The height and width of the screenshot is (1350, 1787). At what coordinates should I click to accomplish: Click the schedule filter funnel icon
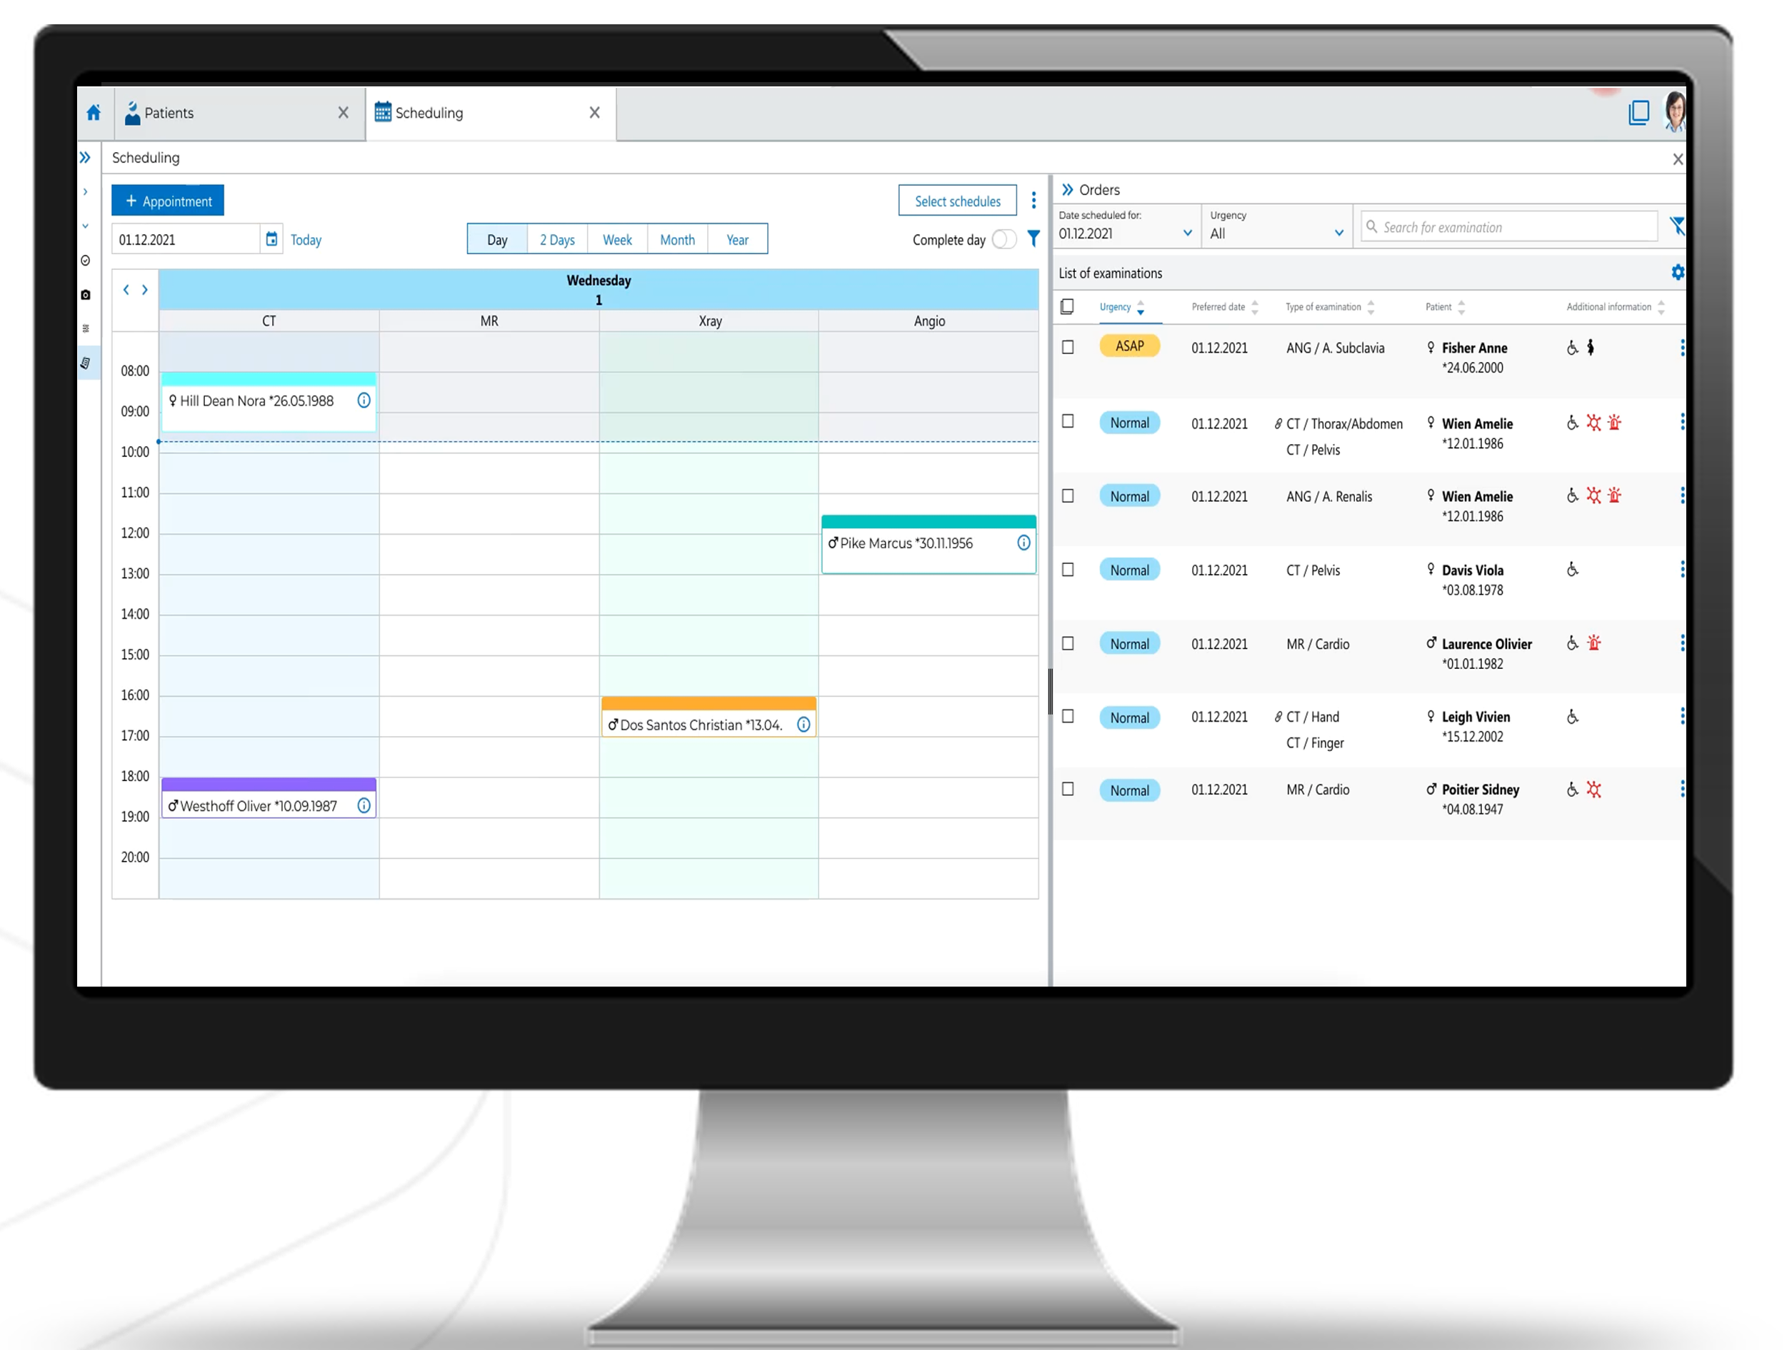(1033, 239)
